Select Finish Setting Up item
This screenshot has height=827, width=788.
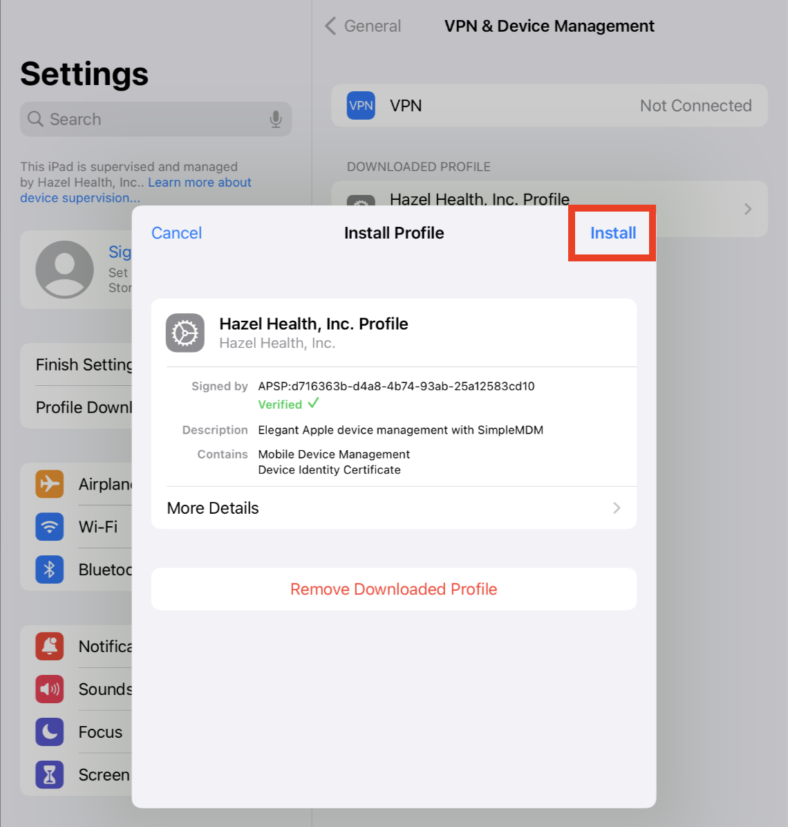[84, 364]
